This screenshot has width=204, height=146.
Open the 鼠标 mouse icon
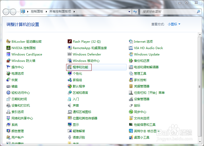pyautogui.click(x=131, y=105)
